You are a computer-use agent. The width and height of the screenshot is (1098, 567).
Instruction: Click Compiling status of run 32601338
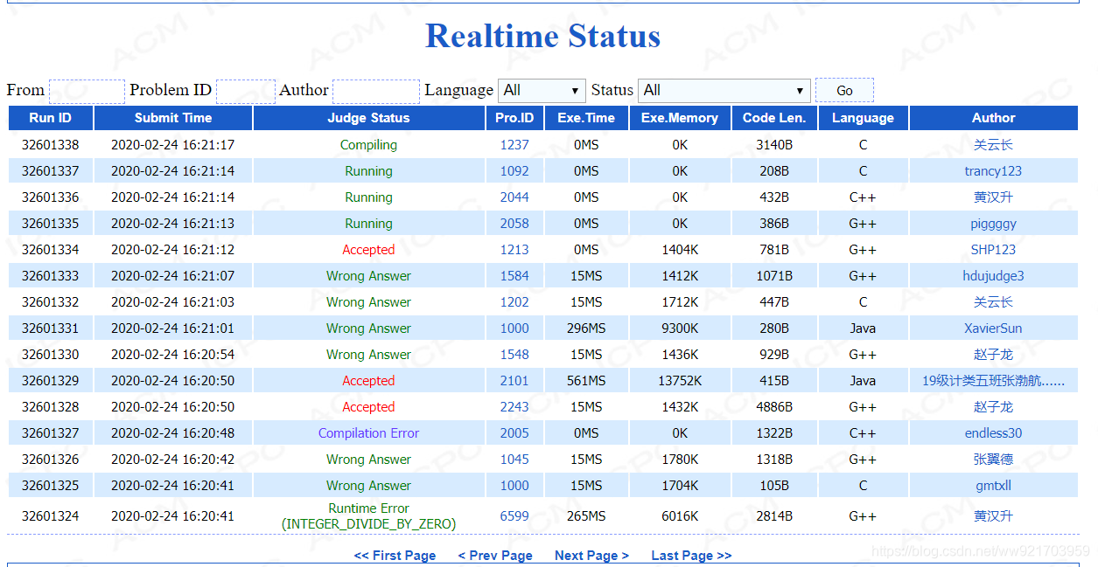click(x=368, y=145)
